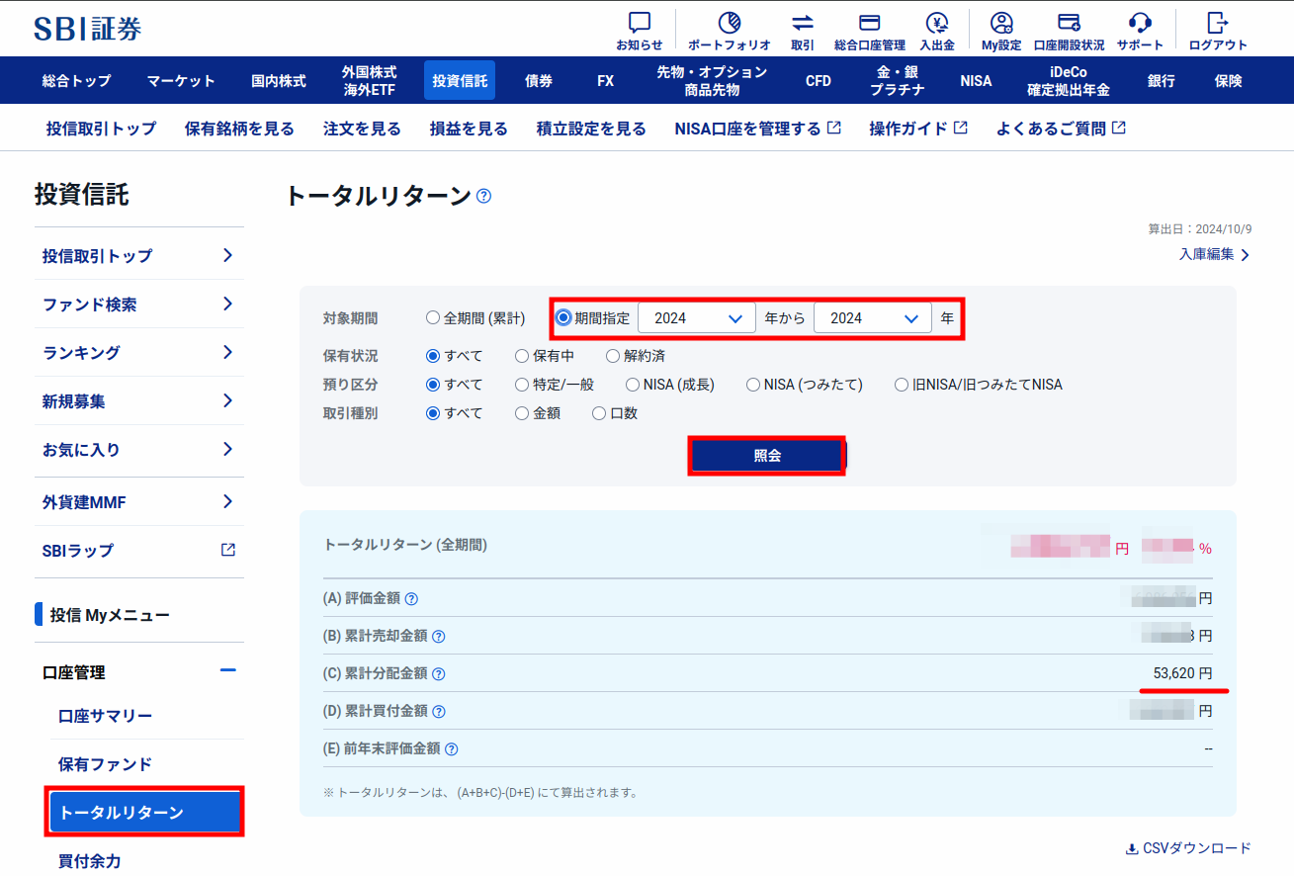Screen dimensions: 1294x876
Task: Collapse the 口座管理 sidebar section
Action: (x=227, y=671)
